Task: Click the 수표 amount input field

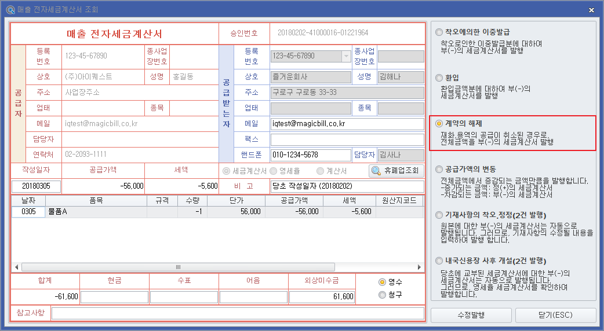Action: tap(184, 297)
